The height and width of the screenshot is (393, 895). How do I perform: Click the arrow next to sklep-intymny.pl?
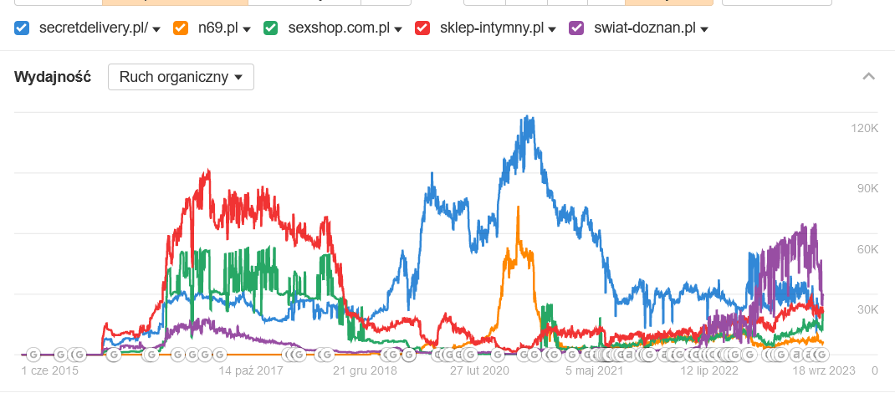pos(552,29)
